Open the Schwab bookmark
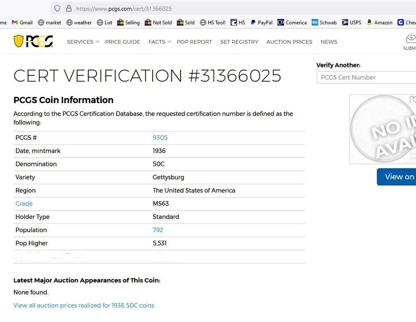 point(324,22)
